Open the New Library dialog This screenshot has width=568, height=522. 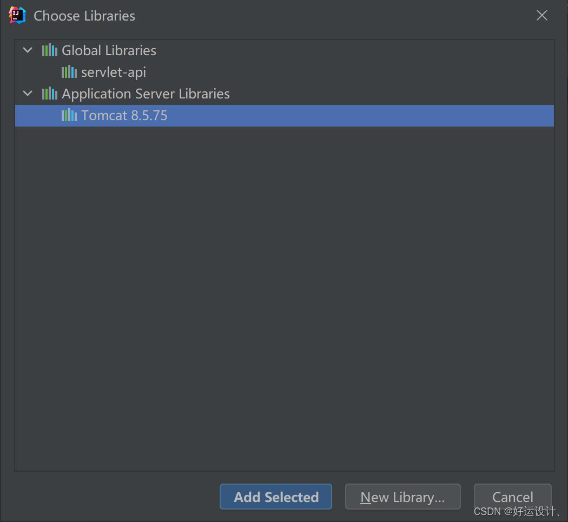402,497
